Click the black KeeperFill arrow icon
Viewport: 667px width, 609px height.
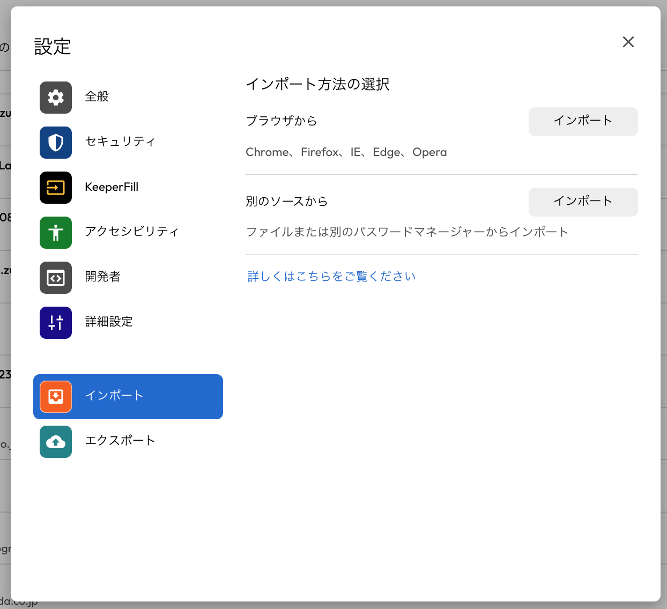[x=56, y=188]
